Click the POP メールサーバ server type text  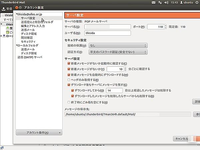tap(96, 21)
